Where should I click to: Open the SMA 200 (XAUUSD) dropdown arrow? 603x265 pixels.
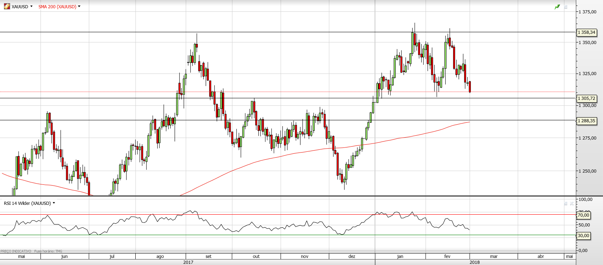79,6
